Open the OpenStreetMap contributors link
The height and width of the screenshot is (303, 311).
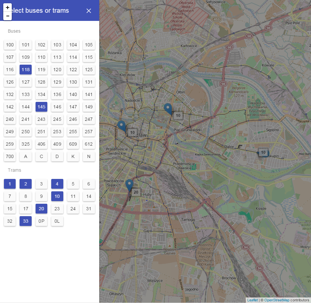pos(276,300)
